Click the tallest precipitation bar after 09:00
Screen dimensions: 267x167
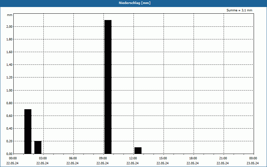[108, 87]
